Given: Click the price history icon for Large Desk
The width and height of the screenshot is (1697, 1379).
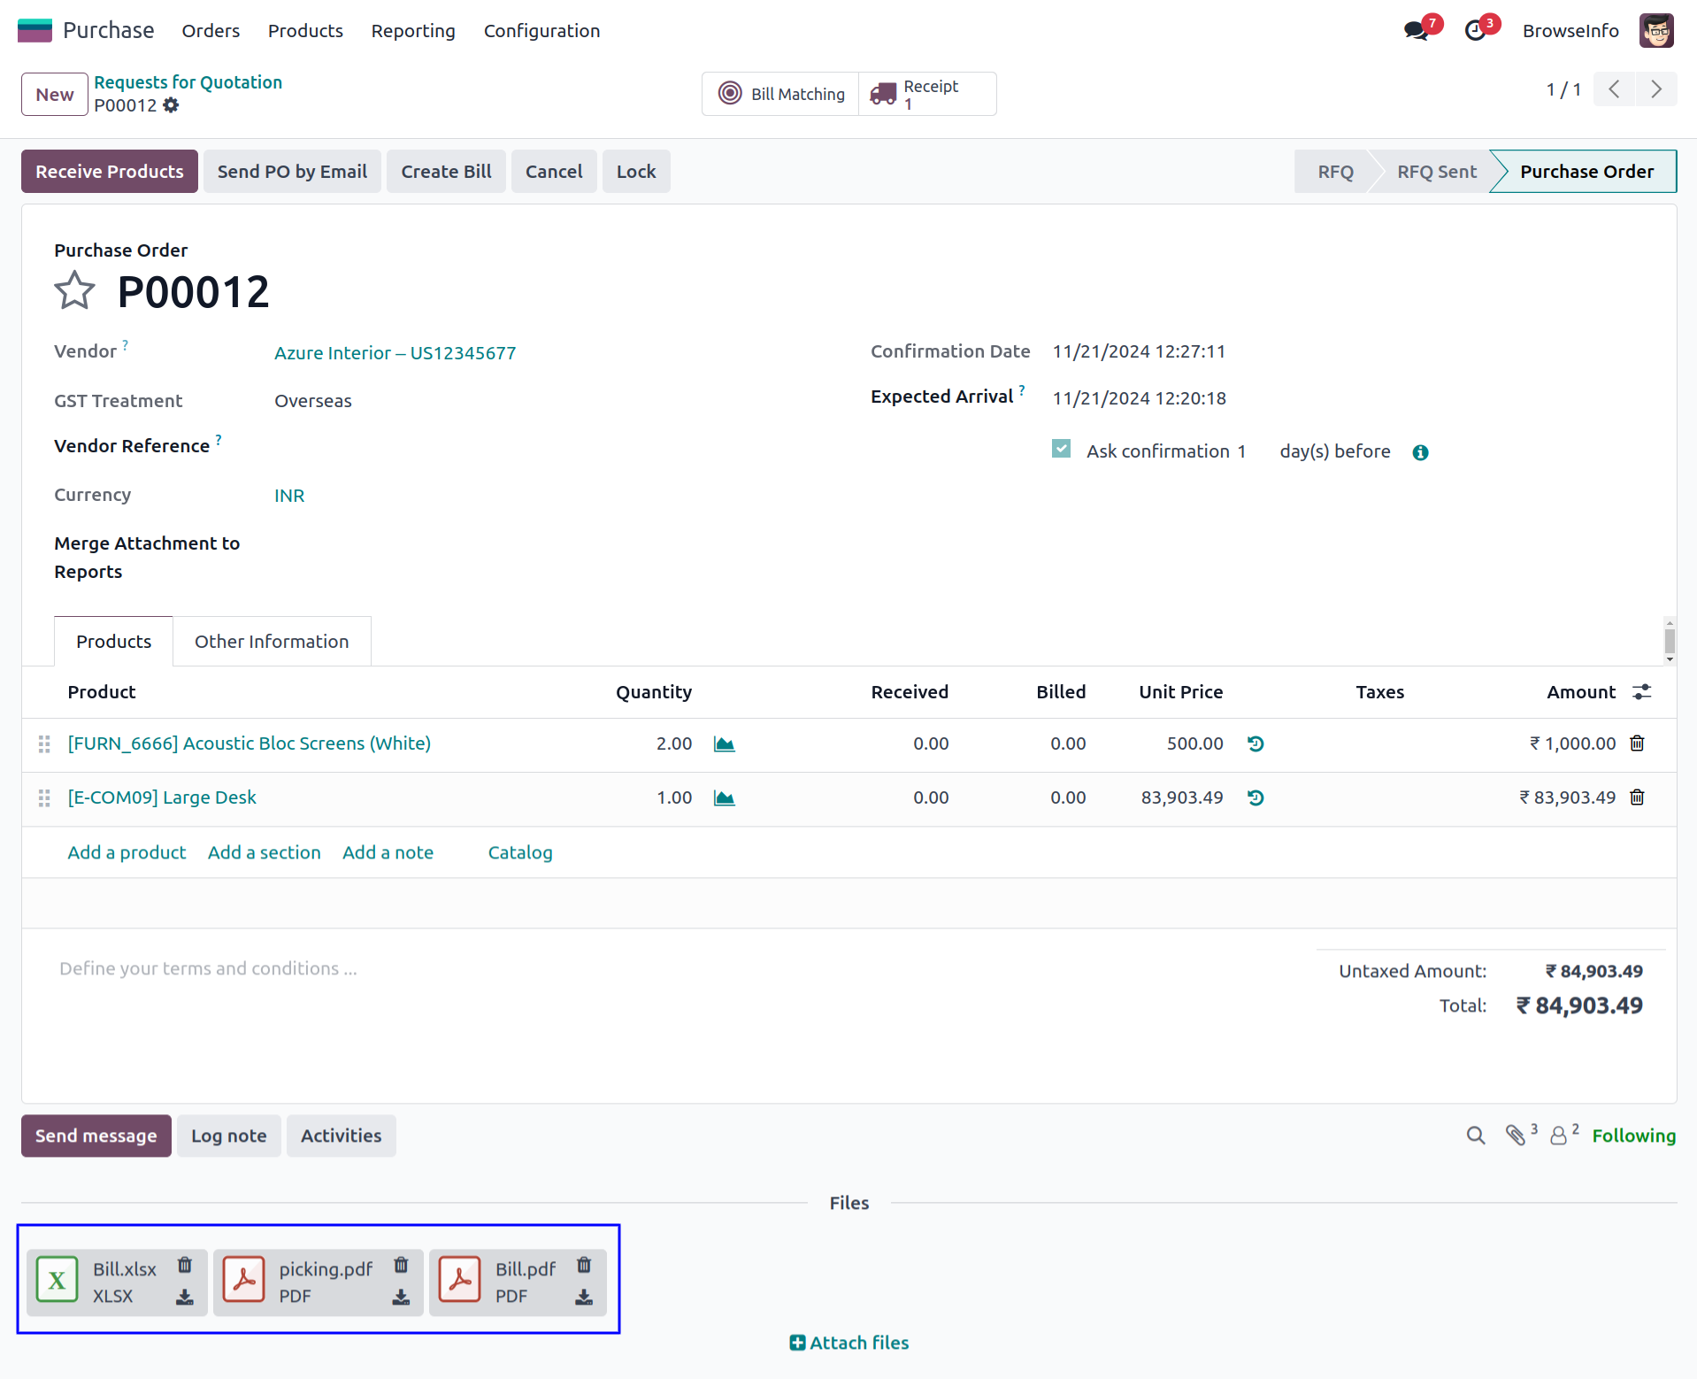Looking at the screenshot, I should click(x=1255, y=798).
